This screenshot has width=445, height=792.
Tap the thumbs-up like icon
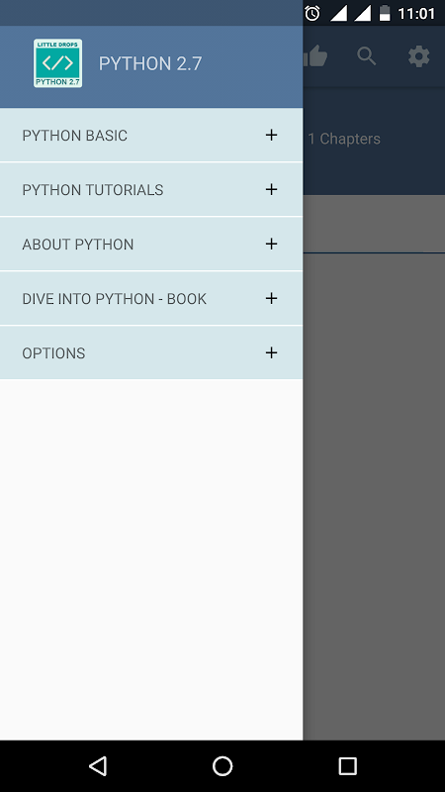tap(315, 56)
